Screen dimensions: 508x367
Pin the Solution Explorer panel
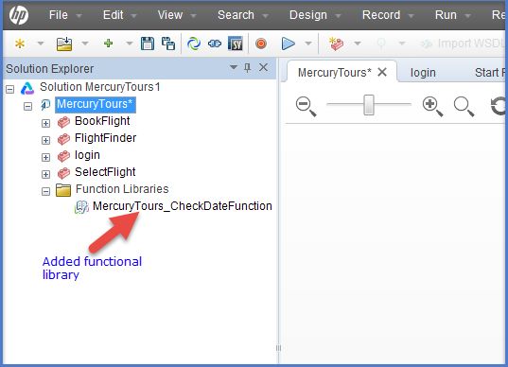pyautogui.click(x=248, y=67)
